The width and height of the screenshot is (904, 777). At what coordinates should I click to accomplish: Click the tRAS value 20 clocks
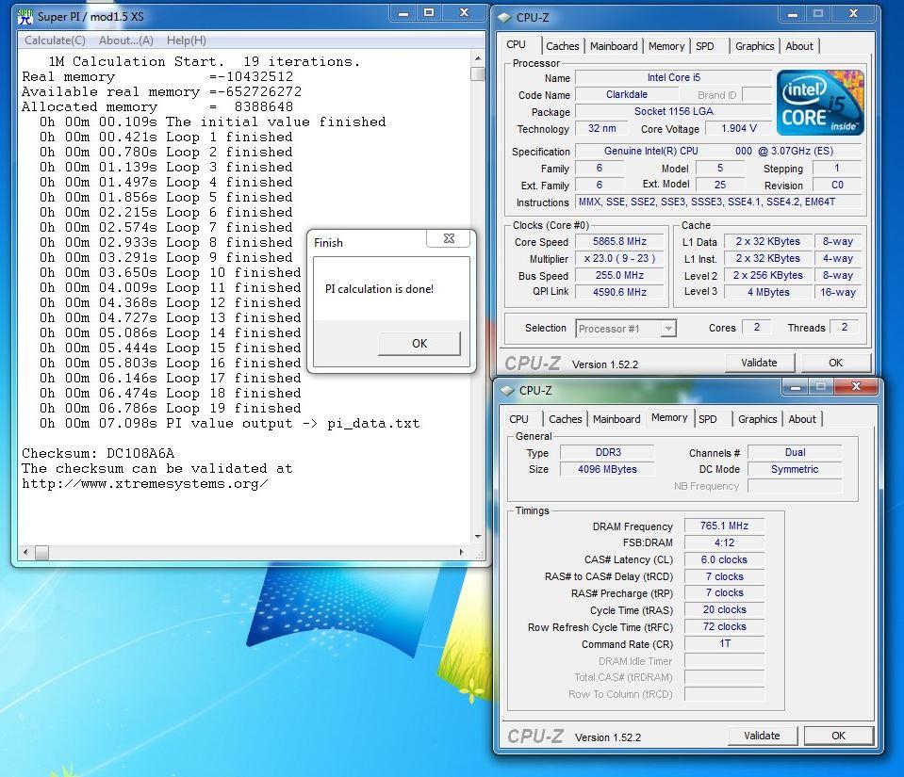tap(724, 609)
